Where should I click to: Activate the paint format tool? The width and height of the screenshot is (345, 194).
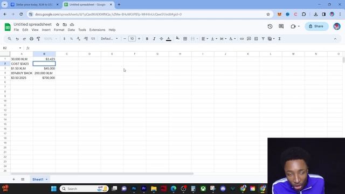pyautogui.click(x=38, y=39)
